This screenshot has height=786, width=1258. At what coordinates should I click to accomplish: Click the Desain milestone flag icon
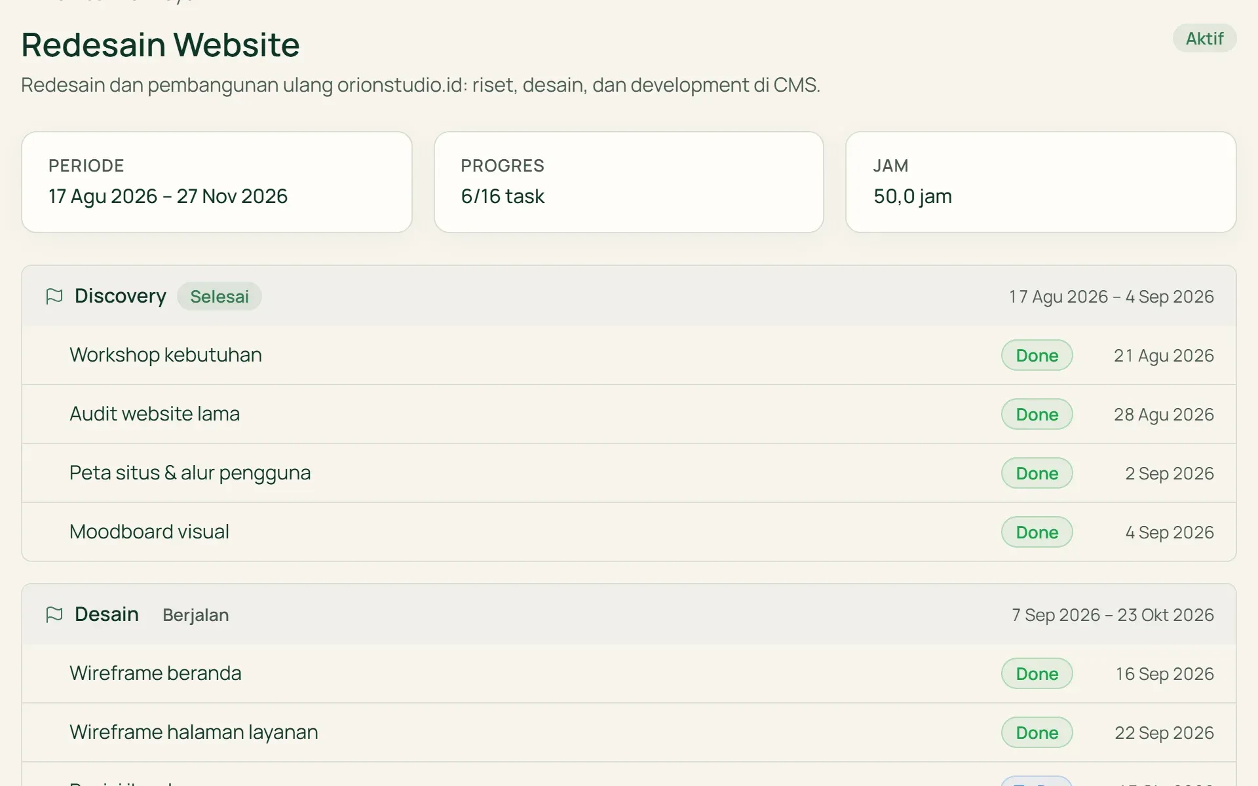[54, 614]
